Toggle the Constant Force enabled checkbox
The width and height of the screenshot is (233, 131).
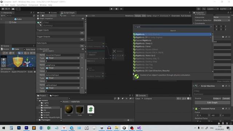click(x=199, y=109)
